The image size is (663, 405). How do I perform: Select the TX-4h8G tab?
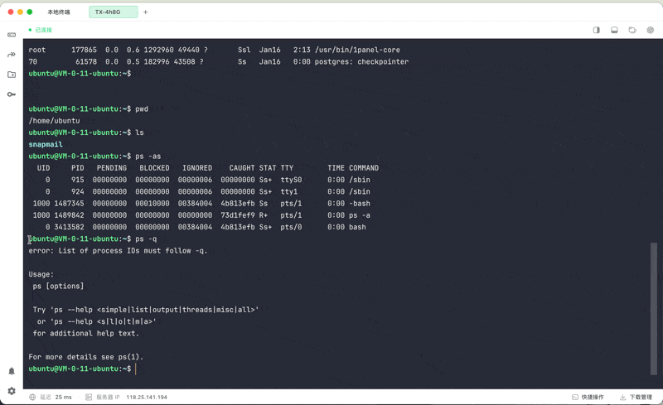pos(114,12)
